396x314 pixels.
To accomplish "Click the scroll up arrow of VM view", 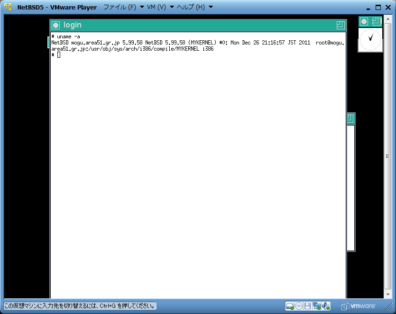I will [388, 19].
